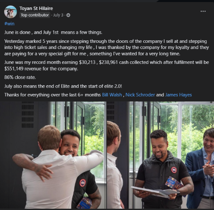Screen dimensions: 214x210
Task: Open the July 3 post timestamp
Action: pyautogui.click(x=58, y=15)
